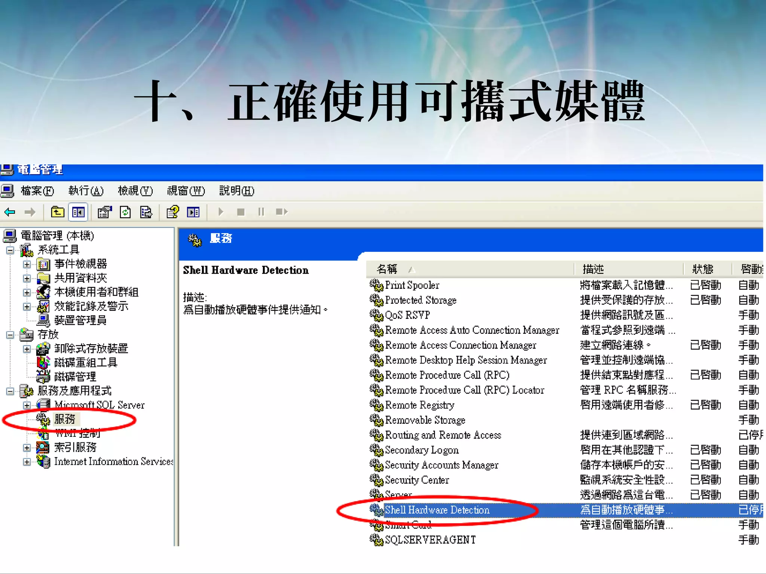
Task: Select 索引服務 in the tree
Action: pyautogui.click(x=75, y=447)
